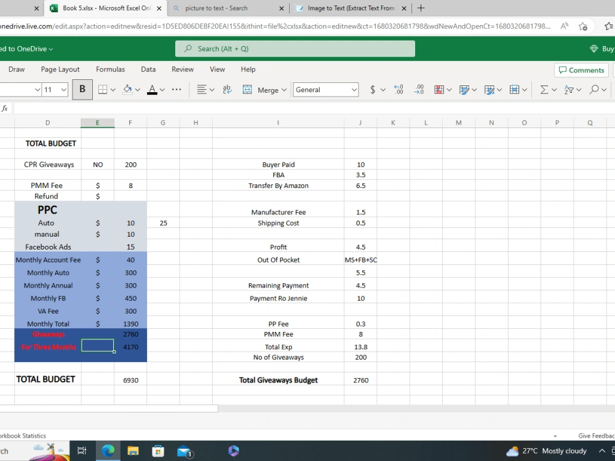Open Conditional Formatting icon
615x461 pixels.
point(439,90)
